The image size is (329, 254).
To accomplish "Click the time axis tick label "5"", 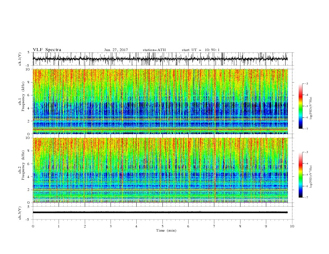I will tap(162, 226).
